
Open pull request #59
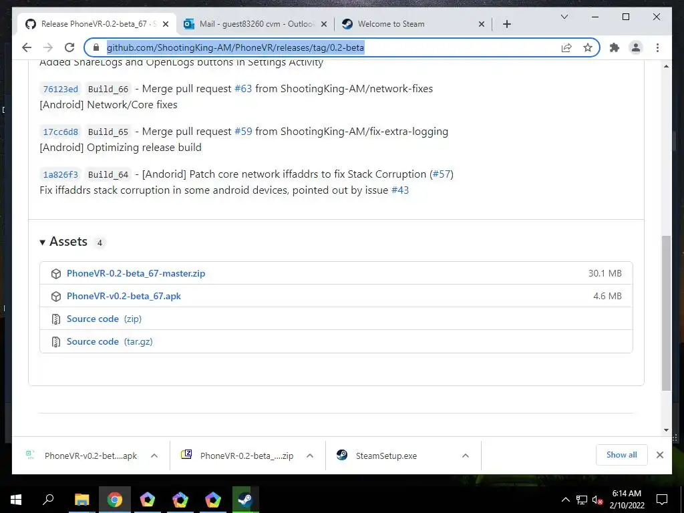click(243, 132)
